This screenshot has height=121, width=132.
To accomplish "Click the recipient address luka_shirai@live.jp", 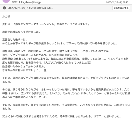I will pos(30,2).
